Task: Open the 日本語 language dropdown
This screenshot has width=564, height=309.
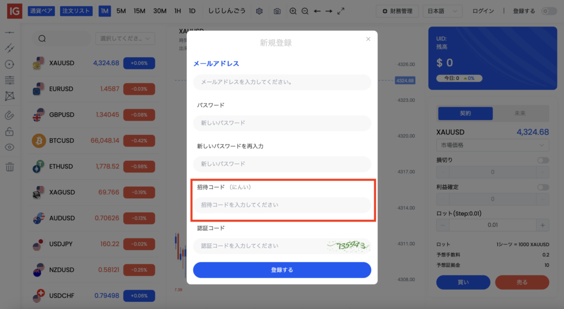Action: point(442,11)
